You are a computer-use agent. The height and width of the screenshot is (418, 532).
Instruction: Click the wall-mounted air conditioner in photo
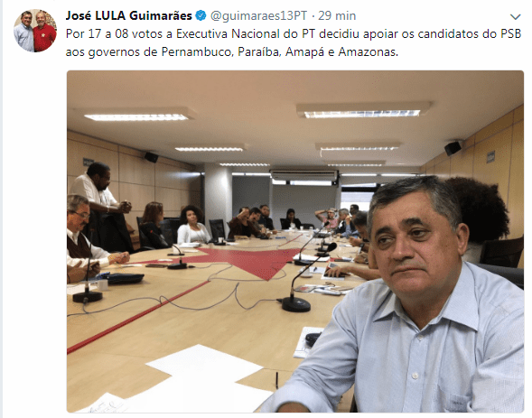click(304, 175)
